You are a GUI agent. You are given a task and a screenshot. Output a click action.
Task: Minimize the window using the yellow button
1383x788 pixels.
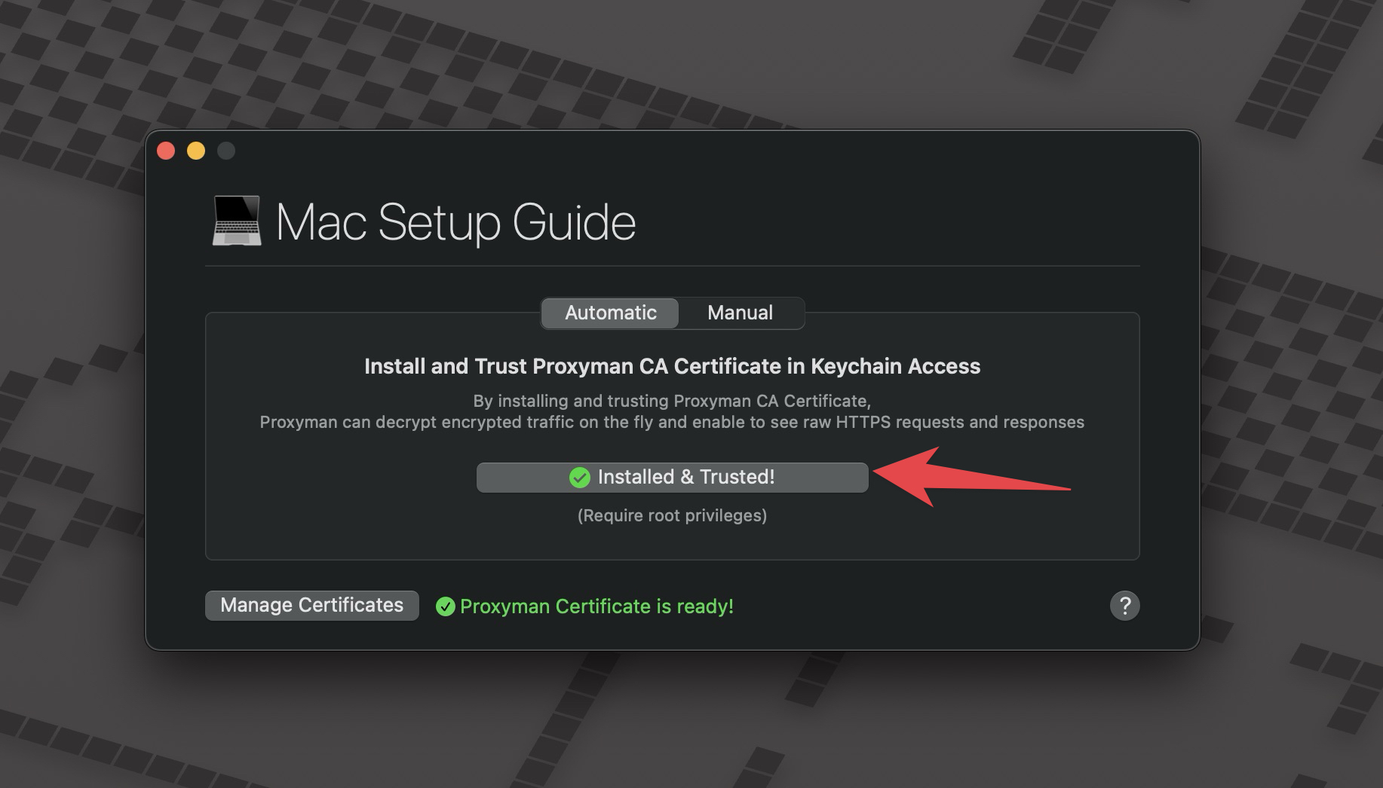(x=196, y=151)
